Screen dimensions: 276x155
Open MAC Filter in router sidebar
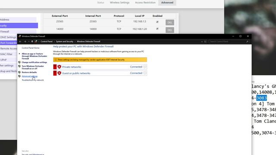coord(6,54)
